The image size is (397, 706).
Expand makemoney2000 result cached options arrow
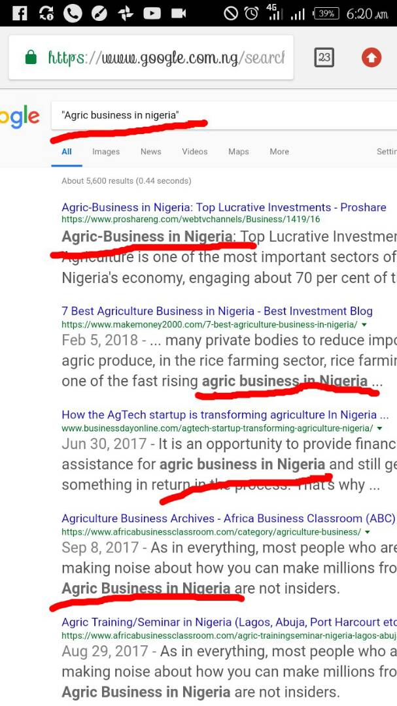coord(364,325)
